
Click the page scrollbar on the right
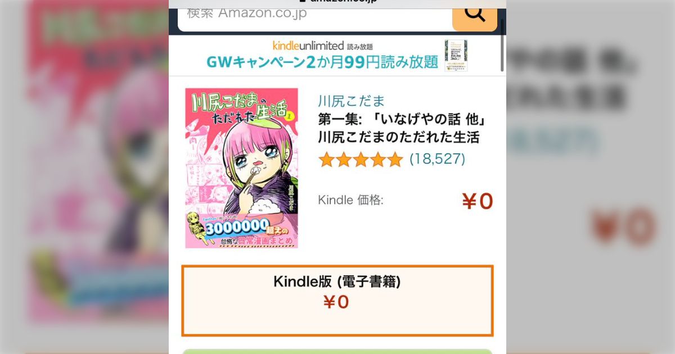(x=502, y=42)
